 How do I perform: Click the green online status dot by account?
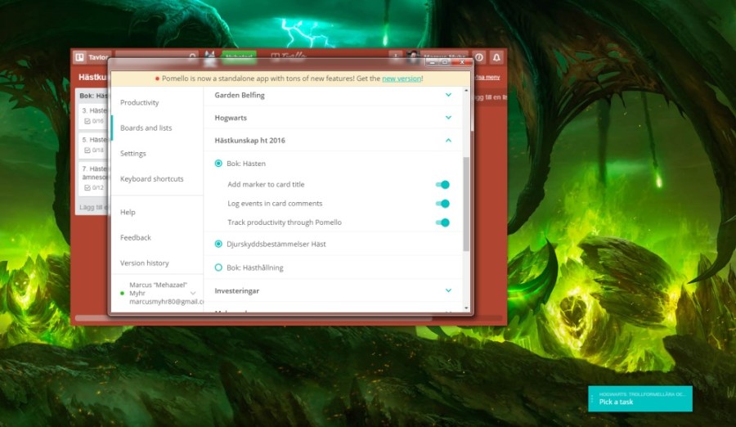click(122, 293)
